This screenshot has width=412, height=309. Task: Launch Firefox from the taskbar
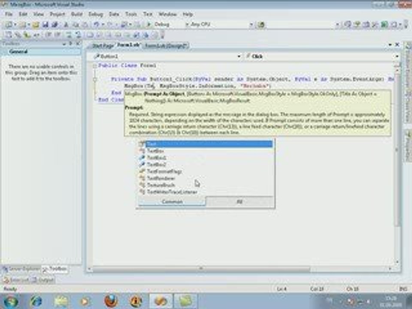pos(111,301)
